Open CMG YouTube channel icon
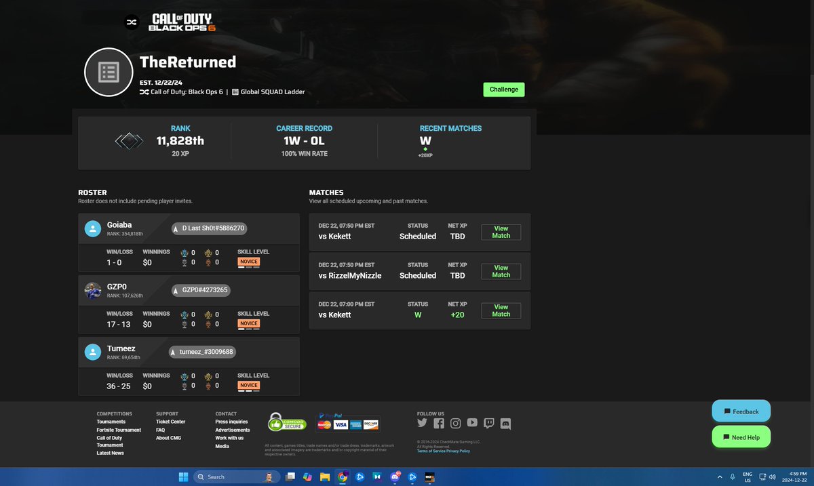 tap(472, 423)
